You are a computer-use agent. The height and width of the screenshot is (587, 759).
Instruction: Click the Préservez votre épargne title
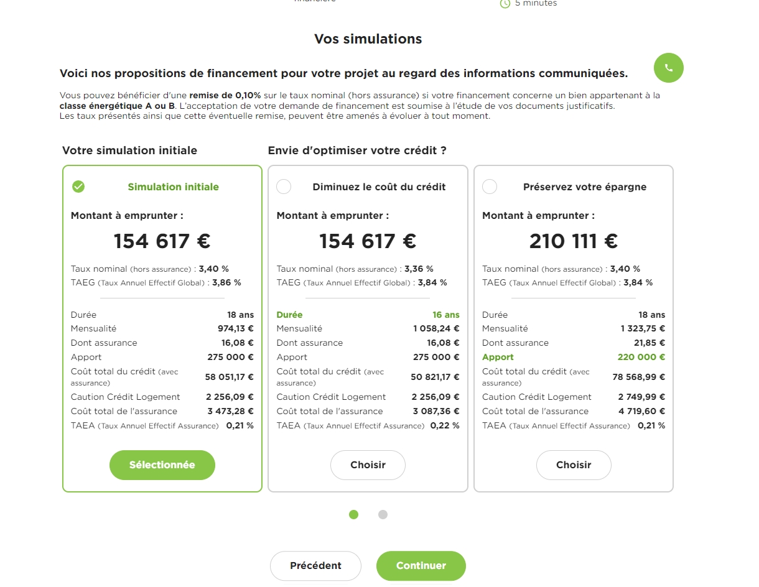585,187
